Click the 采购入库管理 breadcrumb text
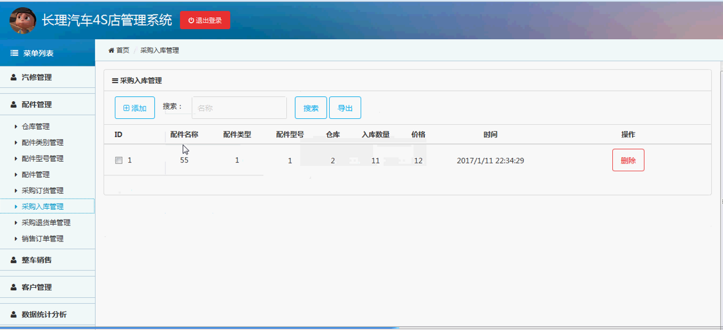The height and width of the screenshot is (330, 723). 159,51
